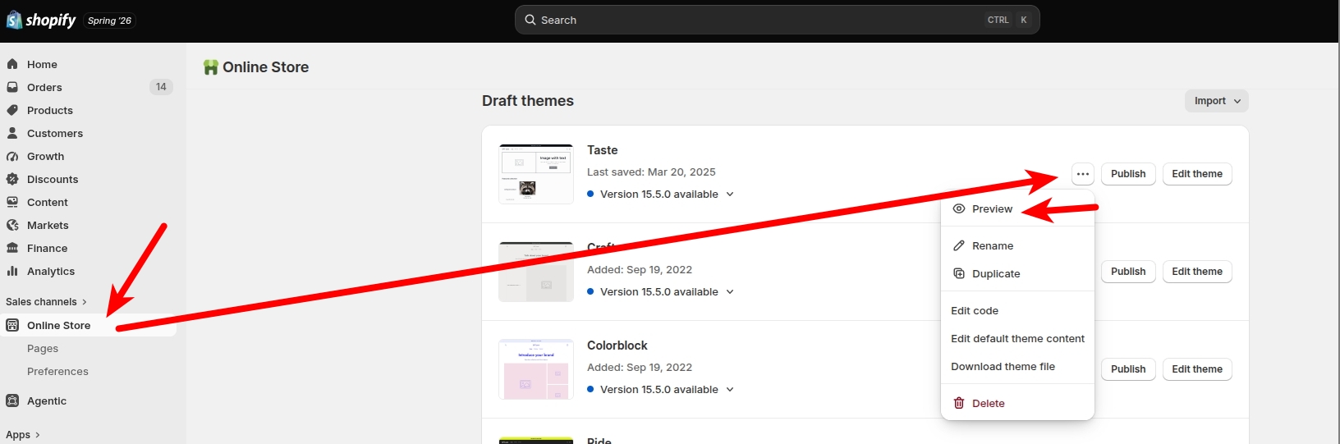This screenshot has width=1340, height=444.
Task: Select Edit default theme content
Action: [1017, 339]
